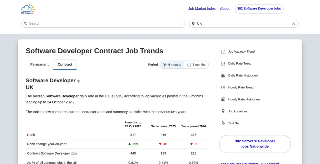
Task: Click the Job Vacancy Trend chart icon
Action: point(223,52)
